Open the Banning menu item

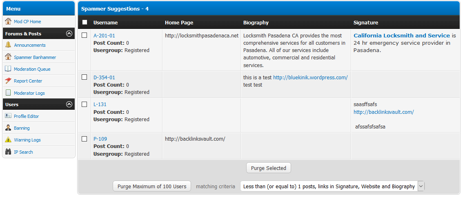22,128
